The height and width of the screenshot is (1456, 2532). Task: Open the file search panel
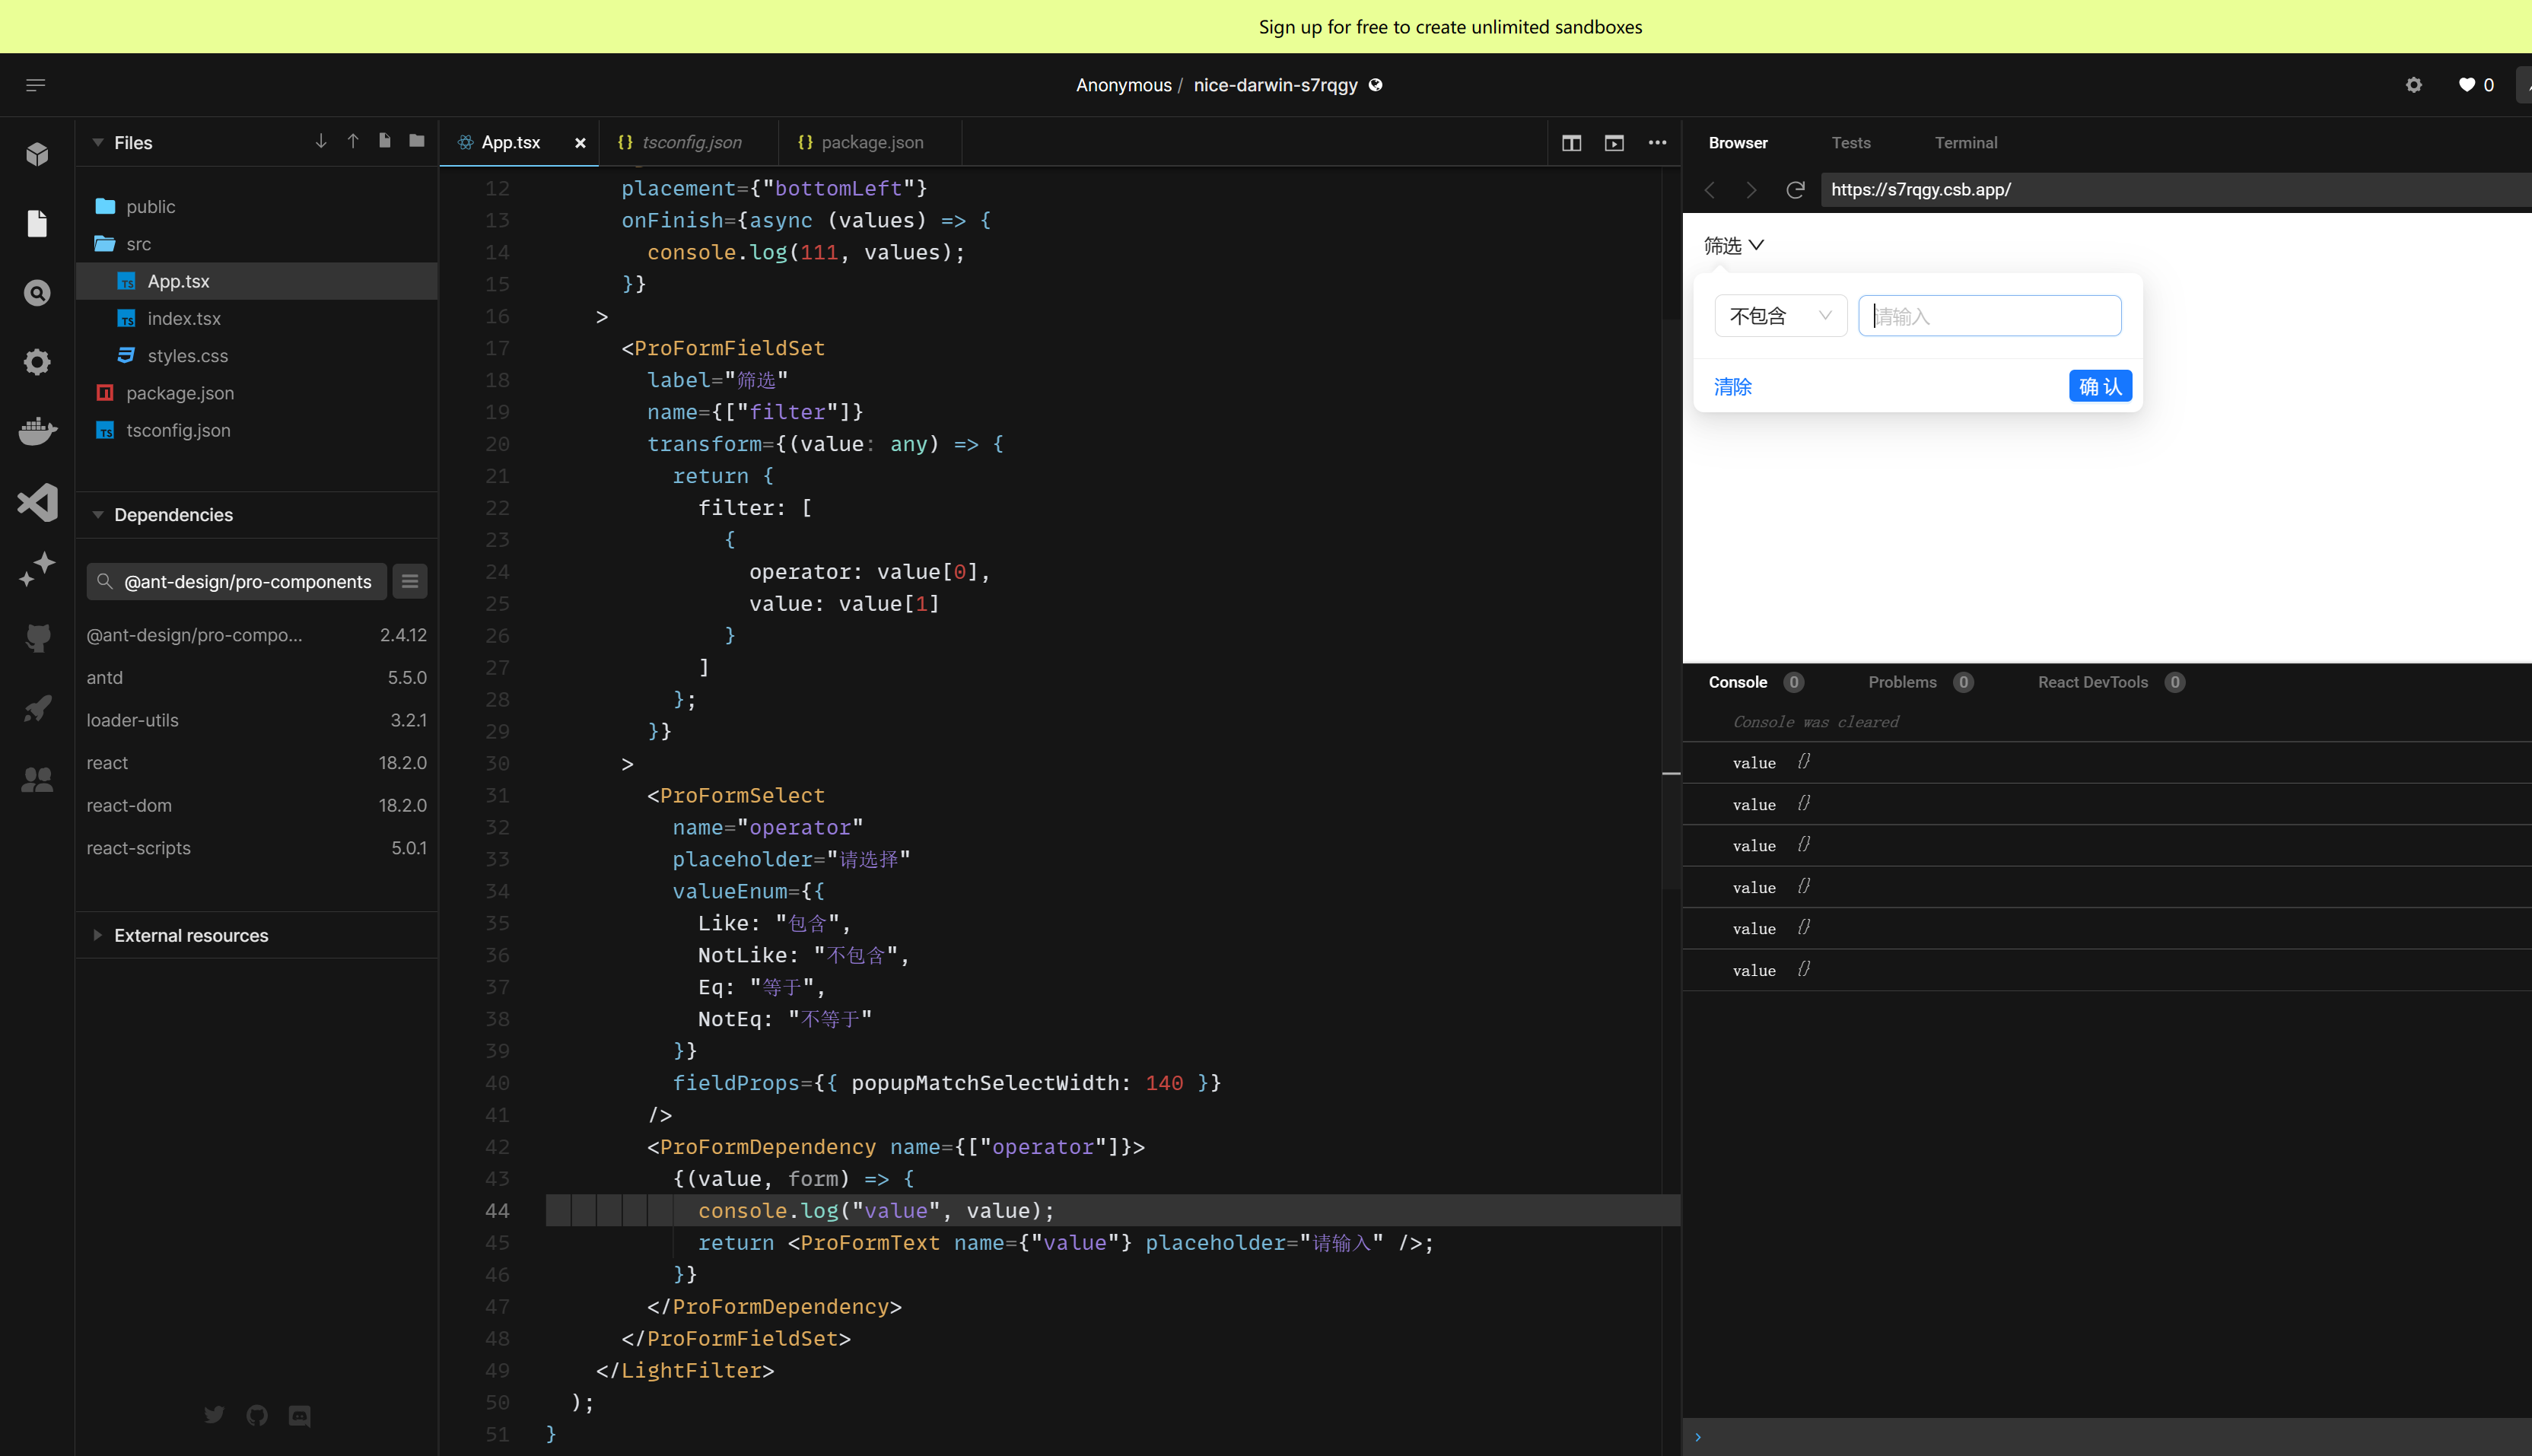pos(37,293)
